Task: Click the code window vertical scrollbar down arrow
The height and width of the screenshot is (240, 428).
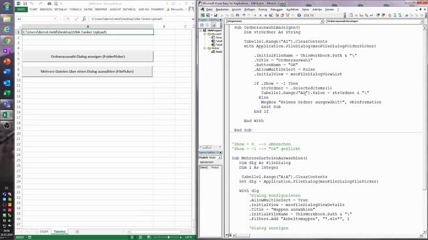Action: click(425, 232)
